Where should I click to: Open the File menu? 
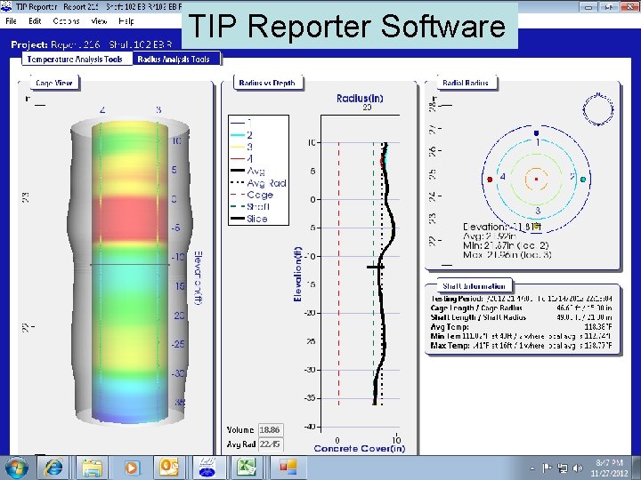11,21
